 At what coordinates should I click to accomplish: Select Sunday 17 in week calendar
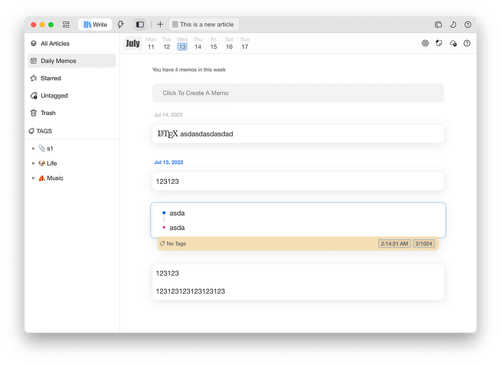245,43
